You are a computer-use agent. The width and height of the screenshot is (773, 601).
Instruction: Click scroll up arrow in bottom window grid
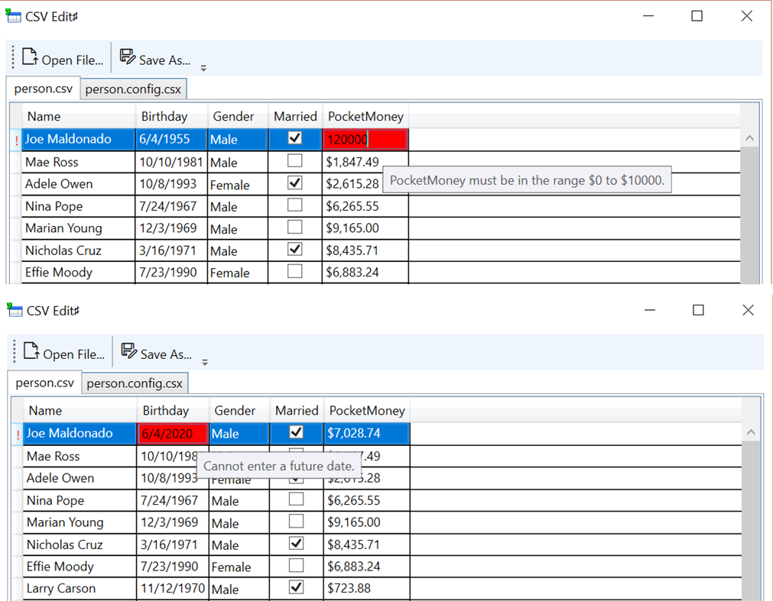click(751, 432)
